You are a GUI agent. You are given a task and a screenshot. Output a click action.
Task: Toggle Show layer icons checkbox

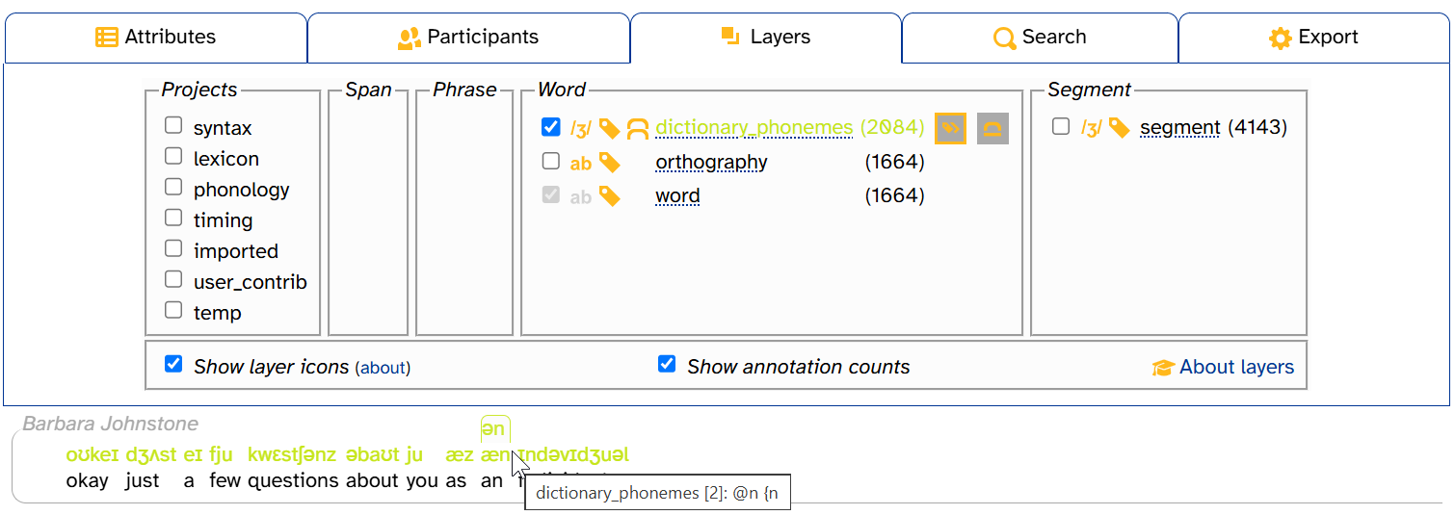(173, 364)
